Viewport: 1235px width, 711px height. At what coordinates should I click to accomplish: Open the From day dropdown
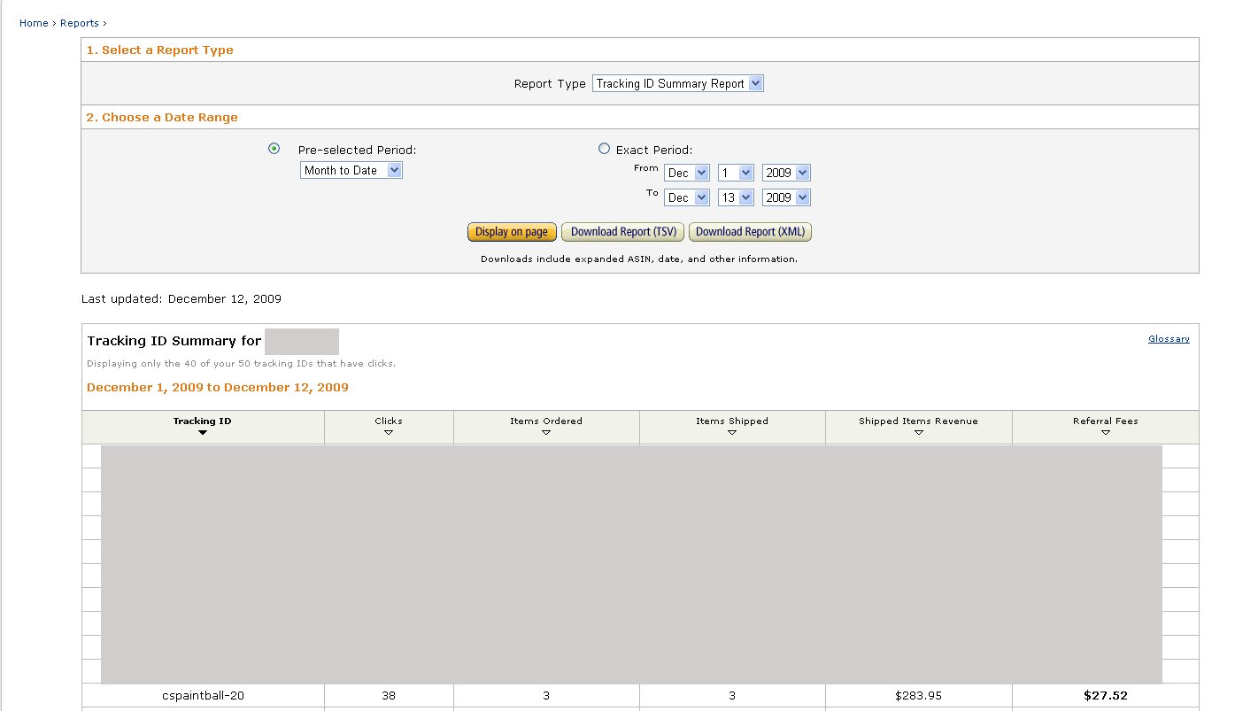(736, 173)
